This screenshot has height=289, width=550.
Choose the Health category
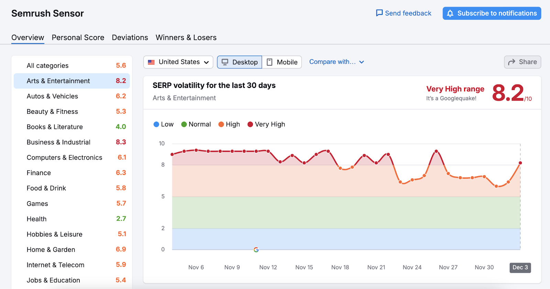pos(36,219)
